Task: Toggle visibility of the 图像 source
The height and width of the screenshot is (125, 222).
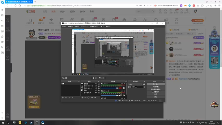Action: click(96, 91)
